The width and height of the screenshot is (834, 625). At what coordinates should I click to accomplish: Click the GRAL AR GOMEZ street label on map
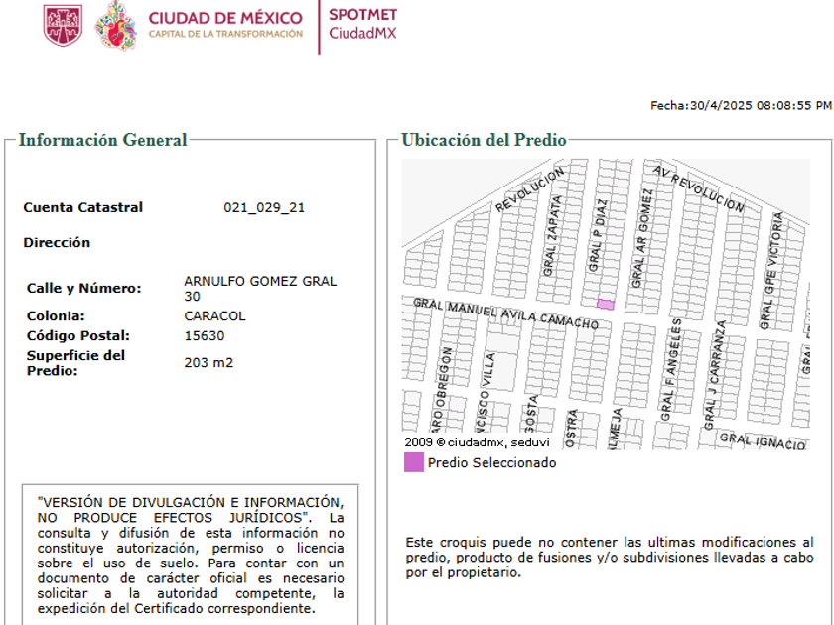point(641,238)
